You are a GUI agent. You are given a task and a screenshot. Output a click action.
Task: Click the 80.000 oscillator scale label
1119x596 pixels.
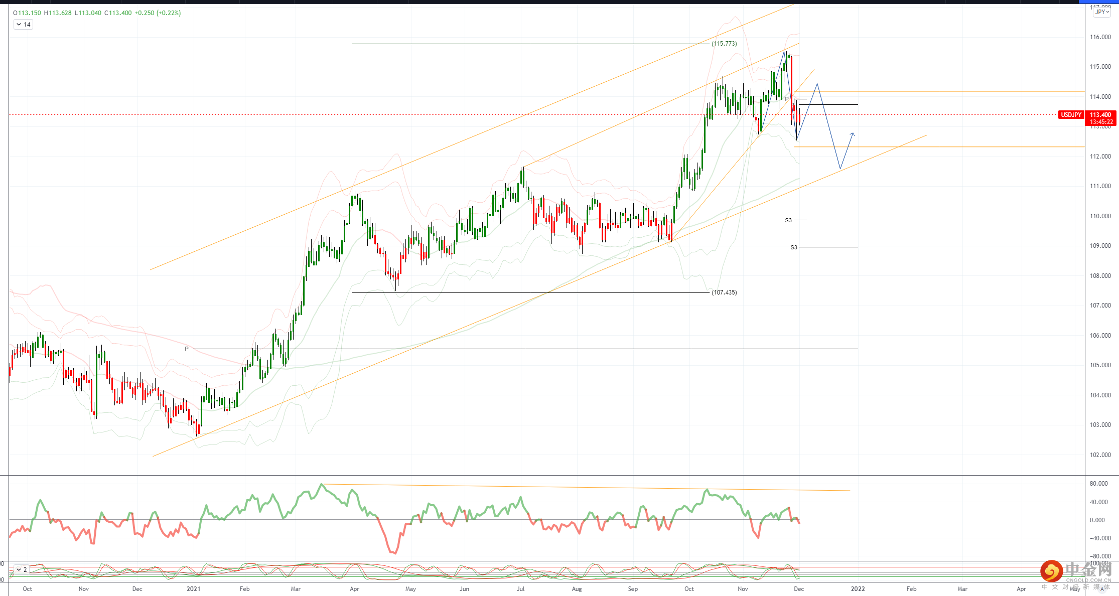[x=1098, y=484]
